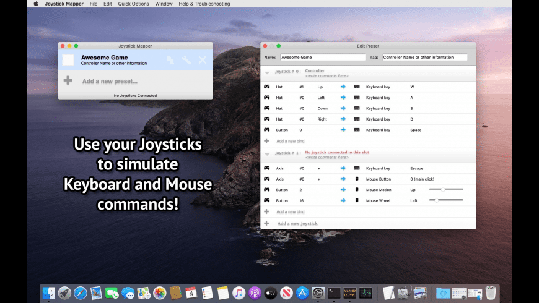
Task: Open the Help & Troubleshooting menu
Action: click(x=204, y=4)
